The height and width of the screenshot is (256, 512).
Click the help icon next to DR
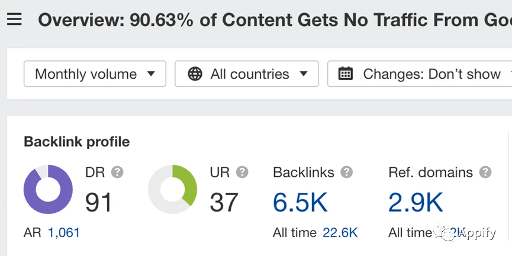[x=117, y=172]
